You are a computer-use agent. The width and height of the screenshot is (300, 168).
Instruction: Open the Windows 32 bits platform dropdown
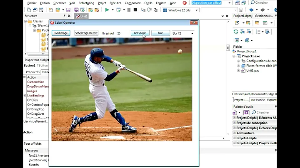tap(197, 10)
